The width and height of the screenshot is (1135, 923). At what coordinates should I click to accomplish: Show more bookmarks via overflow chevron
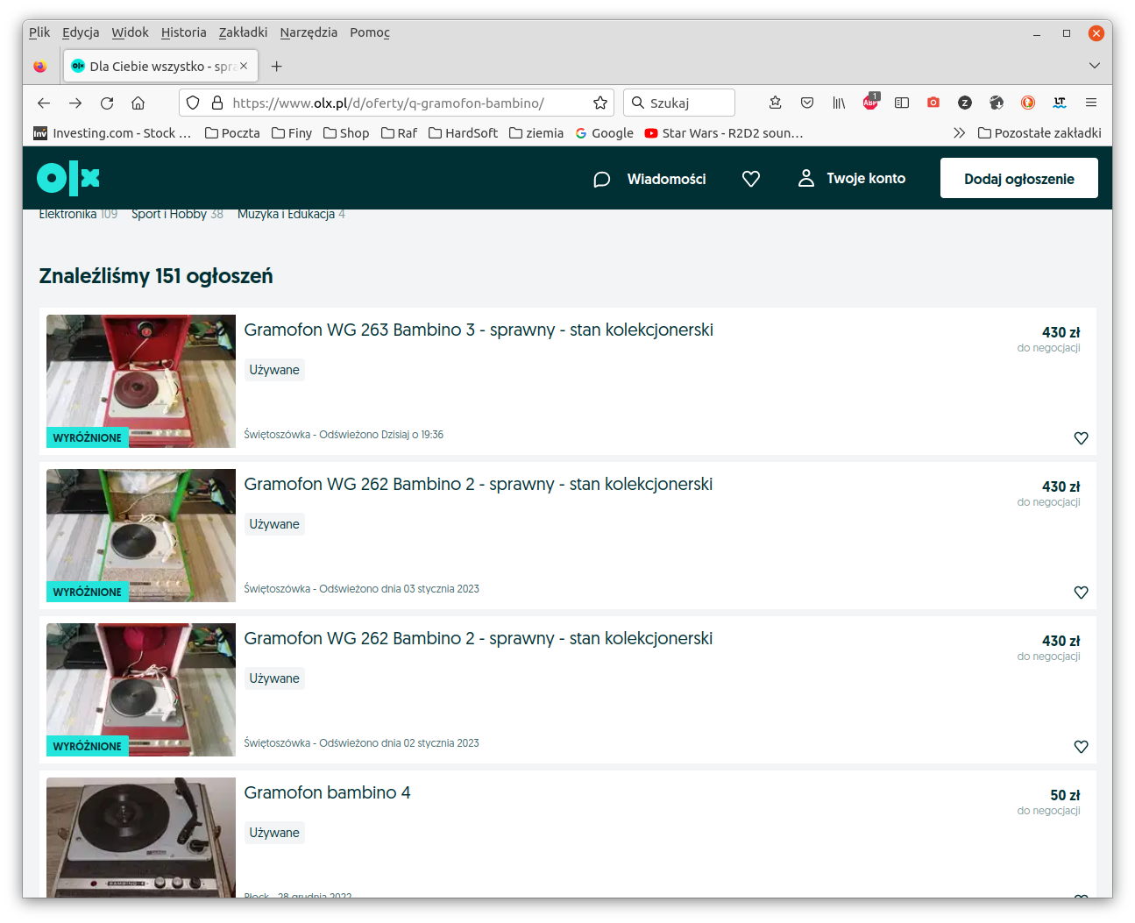[x=959, y=133]
